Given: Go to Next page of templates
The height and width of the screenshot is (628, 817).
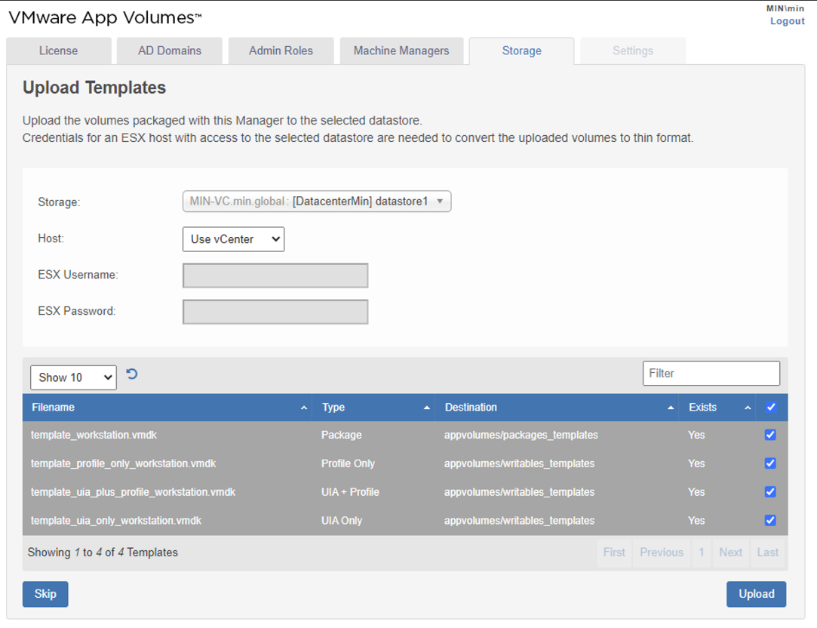Looking at the screenshot, I should click(730, 553).
